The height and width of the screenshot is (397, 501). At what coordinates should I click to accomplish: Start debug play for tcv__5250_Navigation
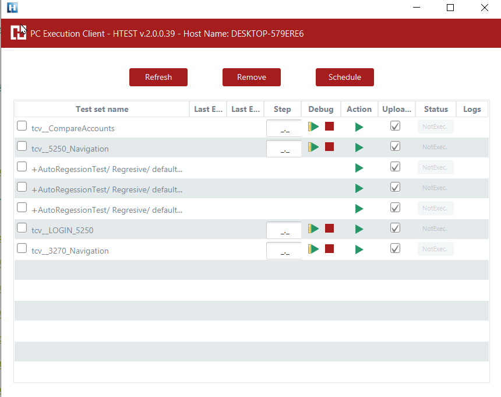coord(314,147)
